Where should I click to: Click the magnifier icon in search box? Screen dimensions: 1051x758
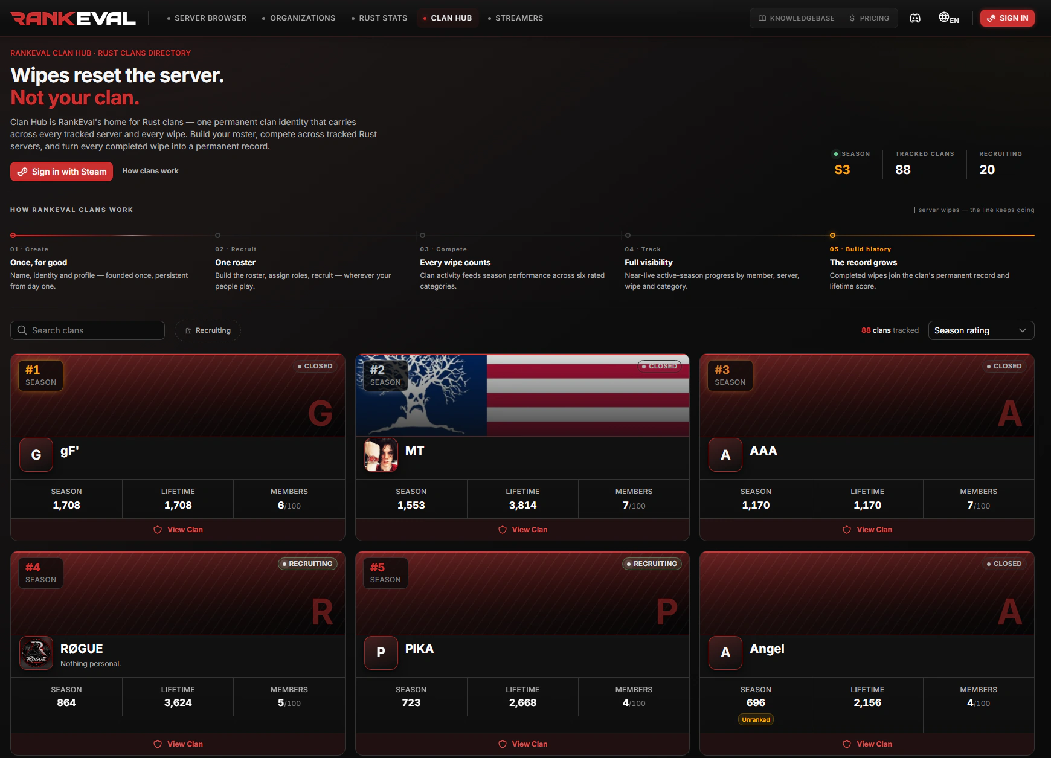[22, 330]
